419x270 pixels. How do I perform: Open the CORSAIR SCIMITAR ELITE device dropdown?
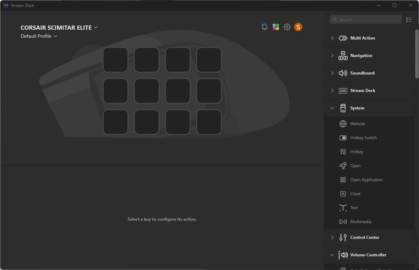[x=59, y=28]
